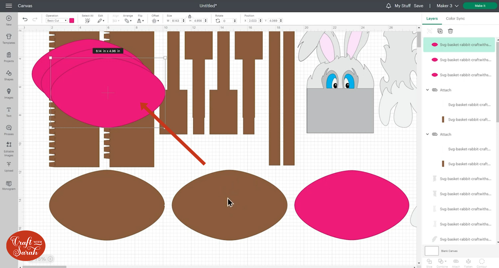Open the Maker 3 machine dropdown
The height and width of the screenshot is (268, 499).
click(x=447, y=6)
